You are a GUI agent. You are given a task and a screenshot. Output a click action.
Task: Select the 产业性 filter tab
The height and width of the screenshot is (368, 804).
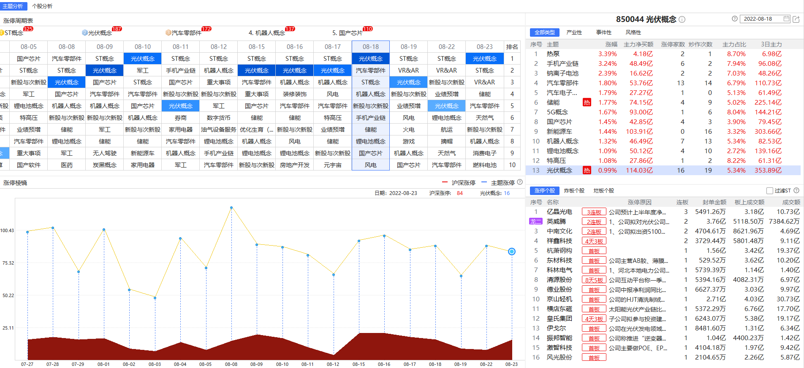(574, 32)
